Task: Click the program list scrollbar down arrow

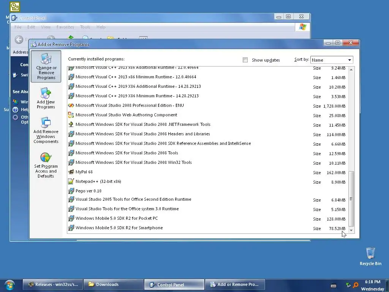Action: (351, 230)
